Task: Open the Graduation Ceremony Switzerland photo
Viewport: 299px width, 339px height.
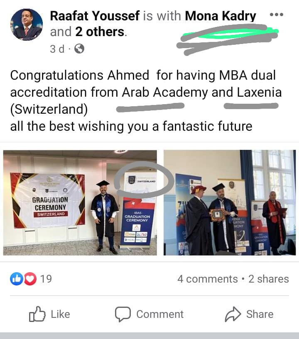Action: click(80, 202)
